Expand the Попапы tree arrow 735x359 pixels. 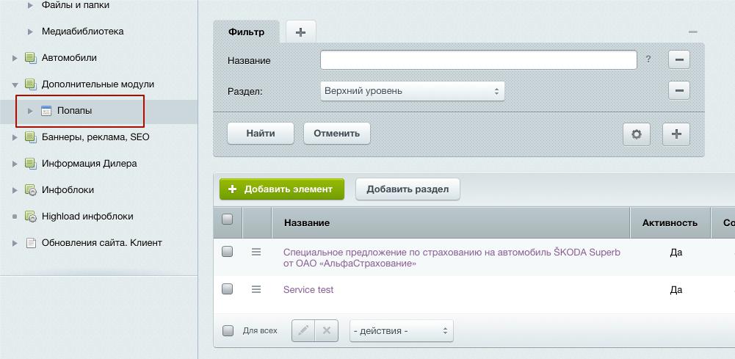[30, 111]
